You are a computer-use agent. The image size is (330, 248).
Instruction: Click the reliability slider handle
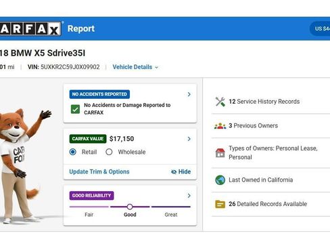coord(130,207)
